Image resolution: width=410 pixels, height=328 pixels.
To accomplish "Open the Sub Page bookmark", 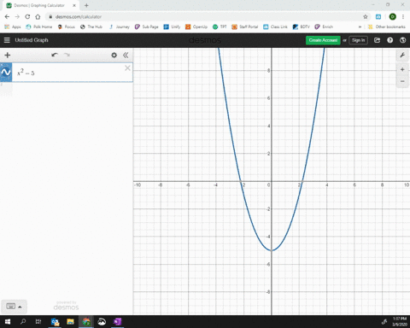I will click(147, 26).
